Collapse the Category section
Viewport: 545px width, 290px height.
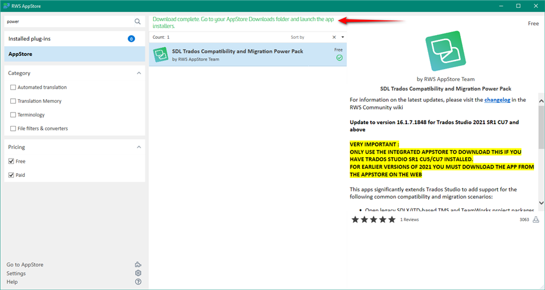[139, 73]
